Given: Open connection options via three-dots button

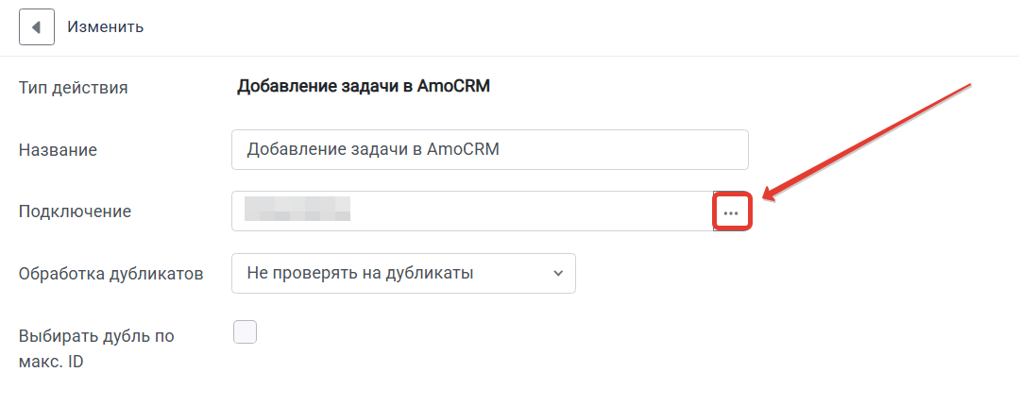Looking at the screenshot, I should pos(732,211).
